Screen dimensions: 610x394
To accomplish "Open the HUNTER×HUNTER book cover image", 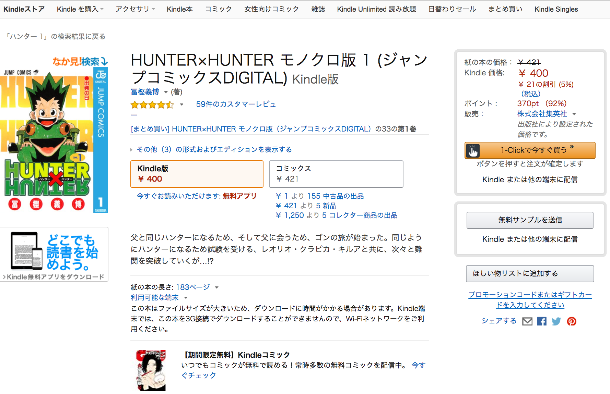I will [54, 140].
